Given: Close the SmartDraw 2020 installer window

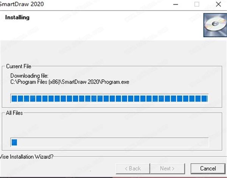Looking at the screenshot, I should click(x=218, y=4).
